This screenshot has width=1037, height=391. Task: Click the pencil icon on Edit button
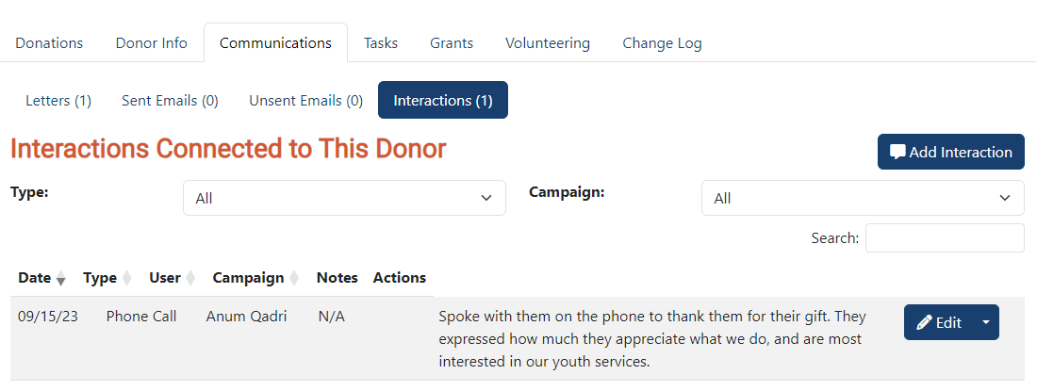tap(924, 323)
